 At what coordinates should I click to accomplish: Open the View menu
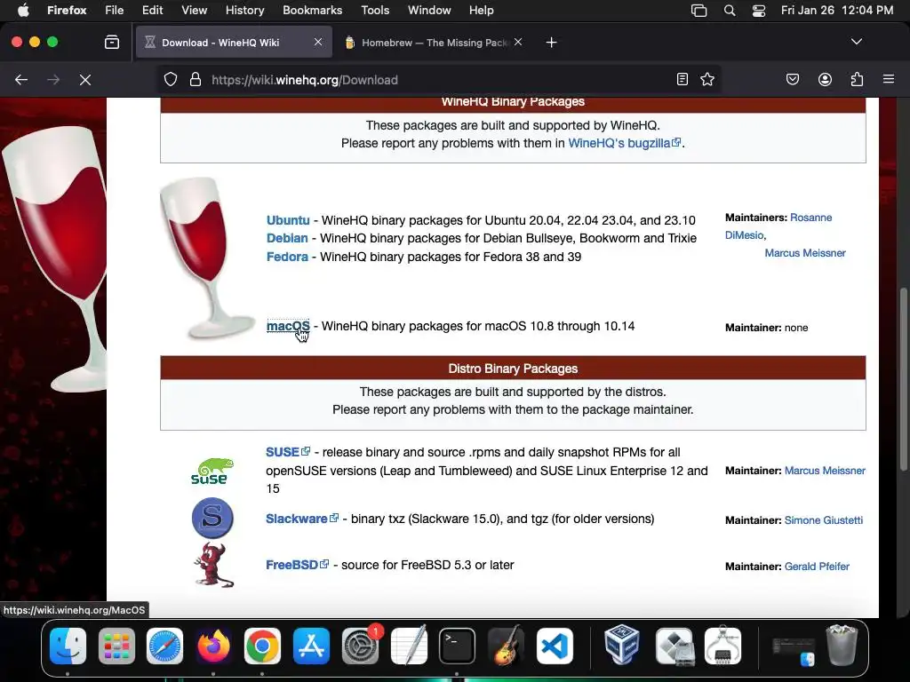pos(194,10)
